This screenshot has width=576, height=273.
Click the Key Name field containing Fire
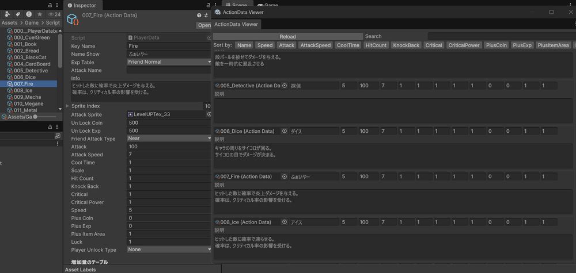click(x=169, y=46)
